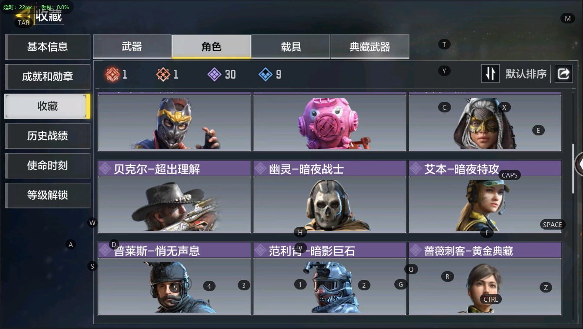The image size is (583, 329).
Task: Open the 默认排序 sorting dropdown
Action: point(526,74)
